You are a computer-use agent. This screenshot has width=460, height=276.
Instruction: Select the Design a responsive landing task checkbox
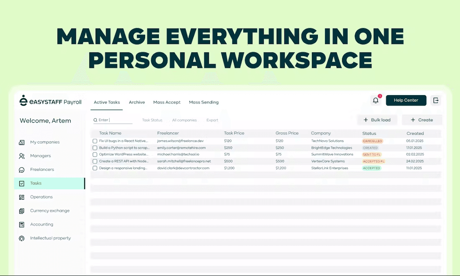95,168
